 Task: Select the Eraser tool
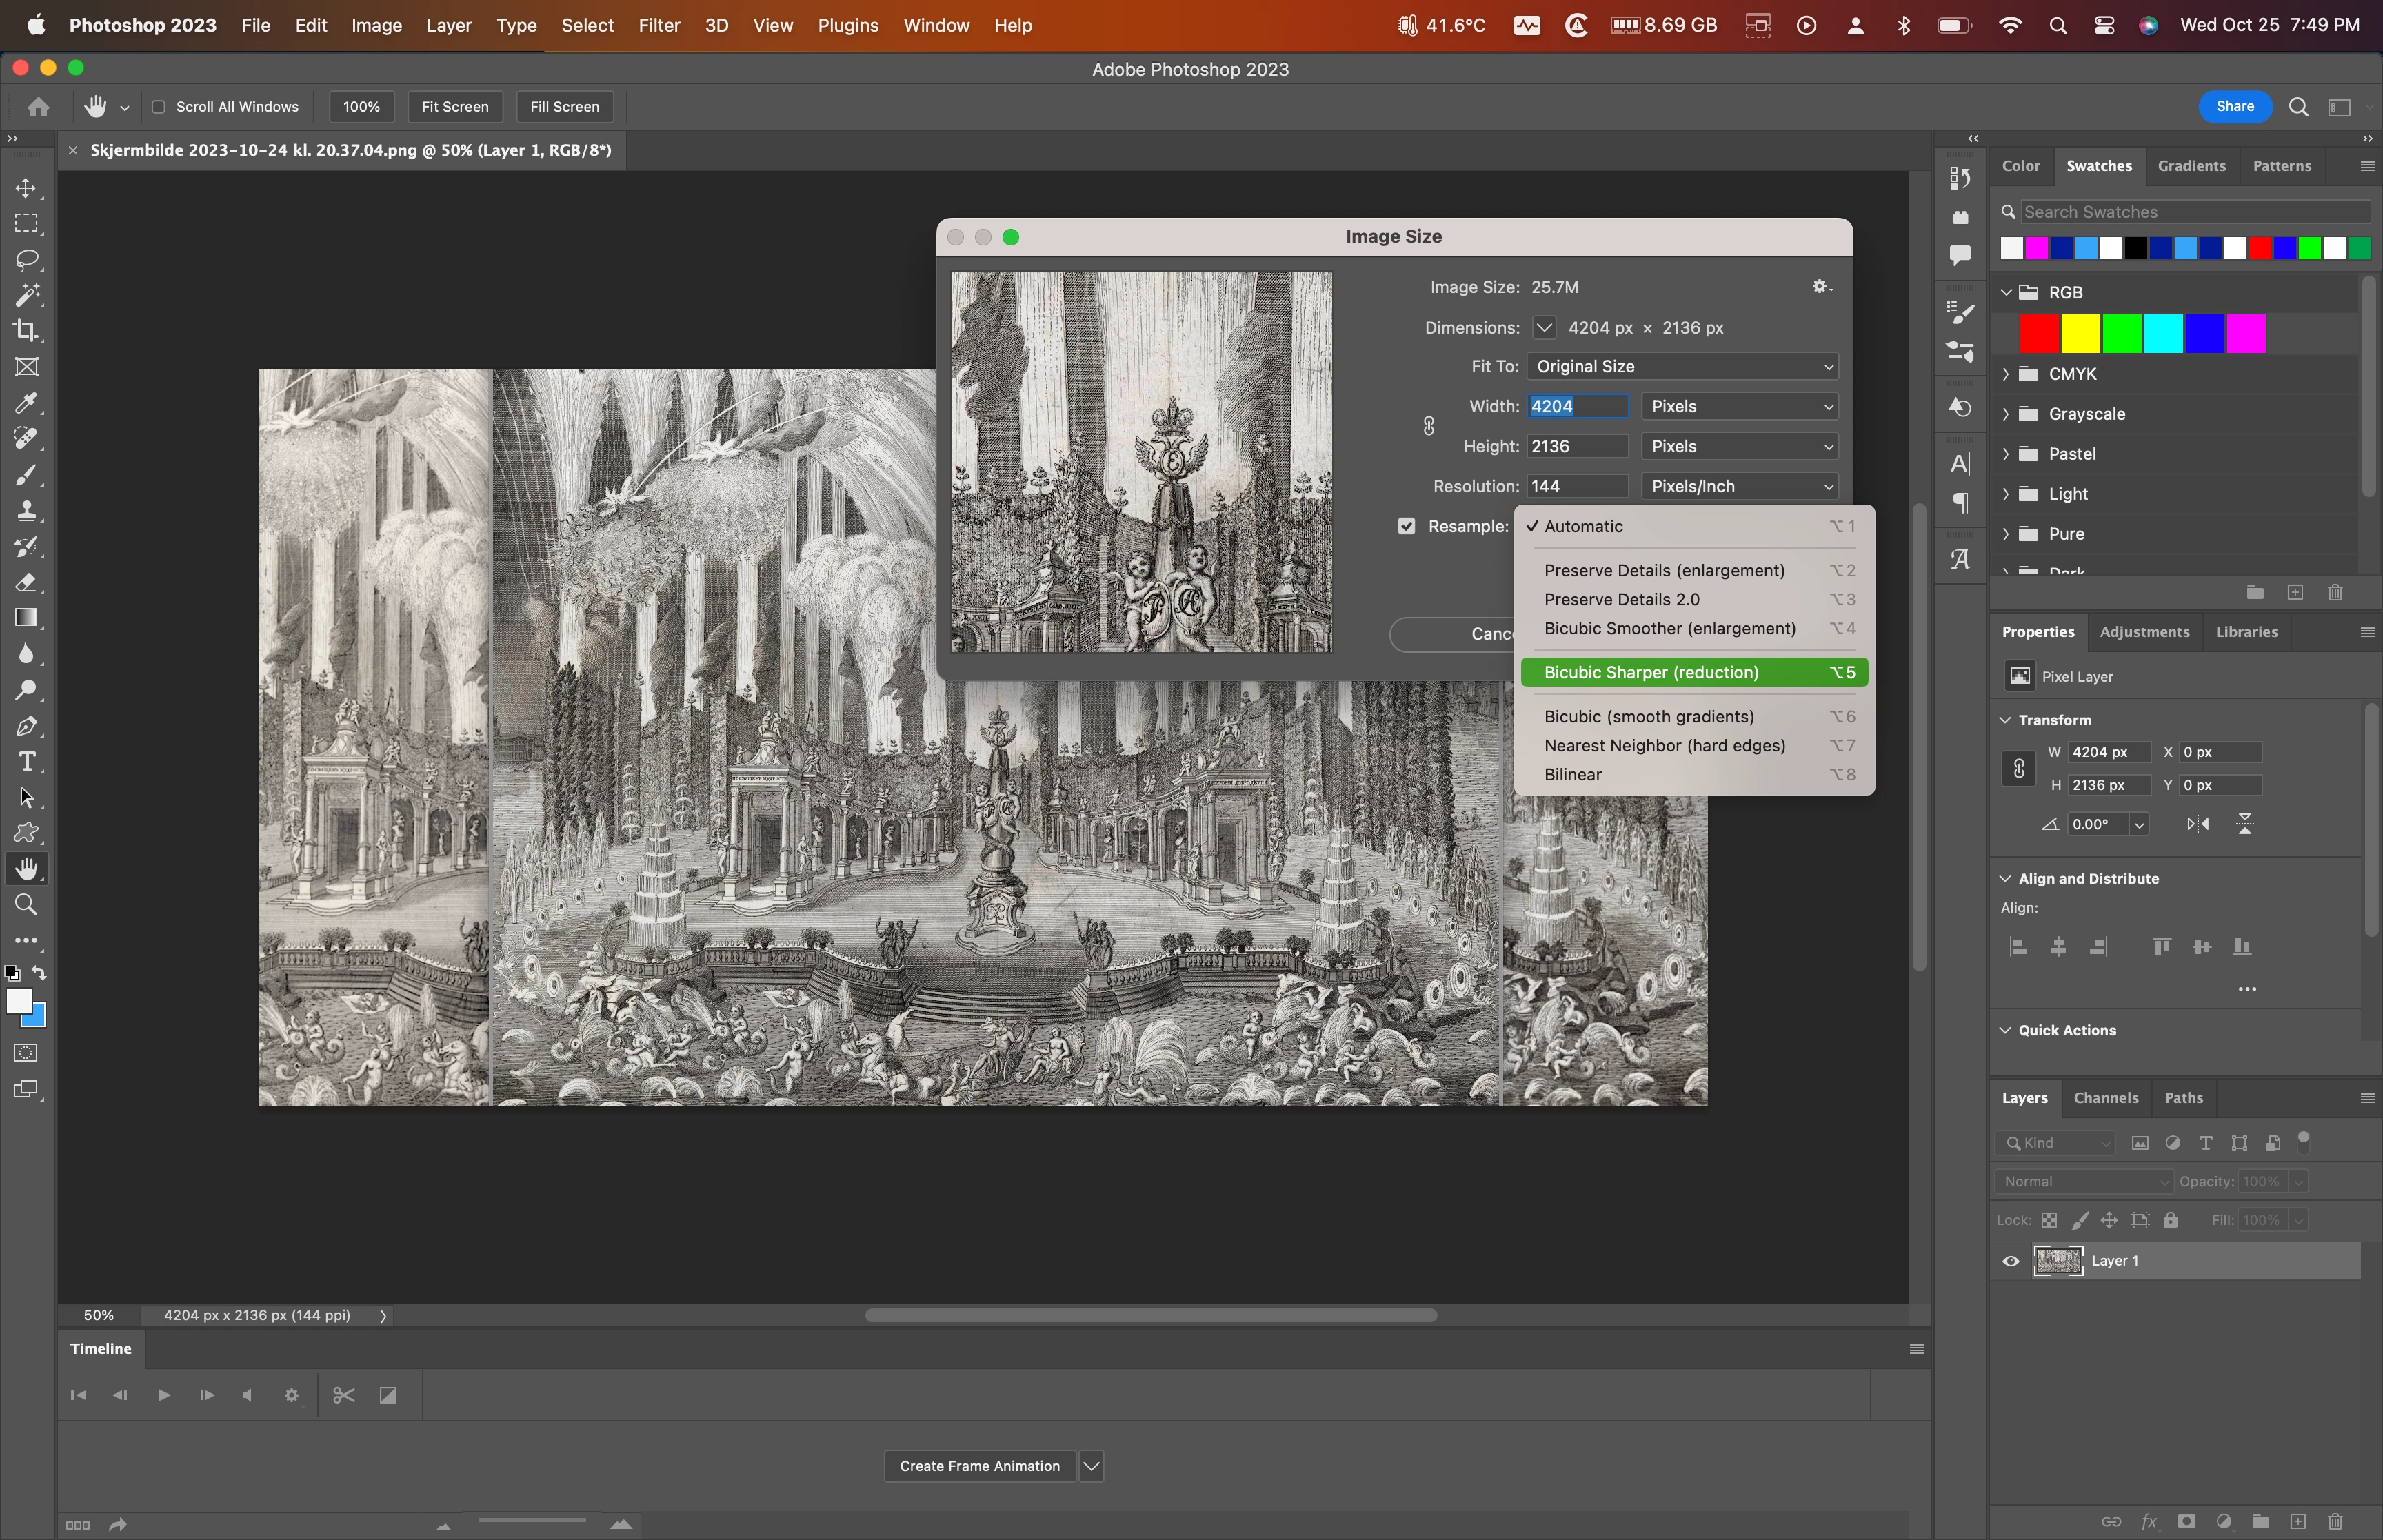pyautogui.click(x=27, y=583)
